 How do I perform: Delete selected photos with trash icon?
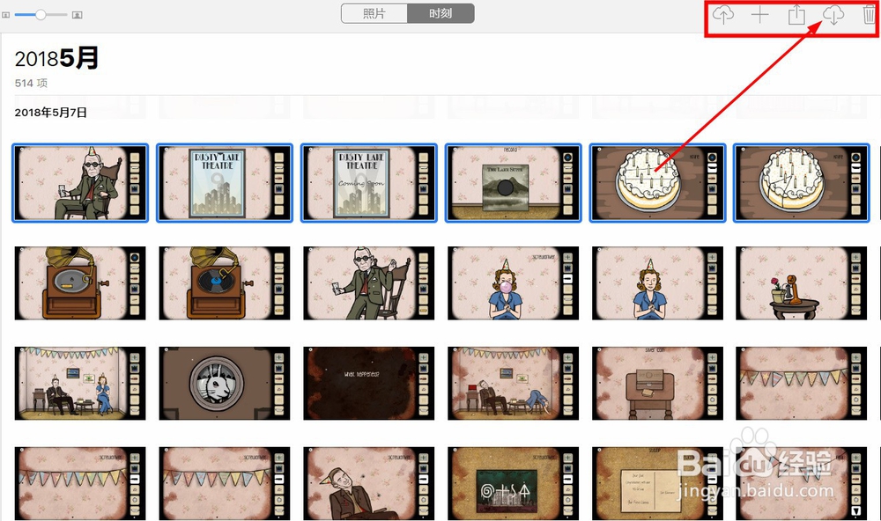(870, 14)
